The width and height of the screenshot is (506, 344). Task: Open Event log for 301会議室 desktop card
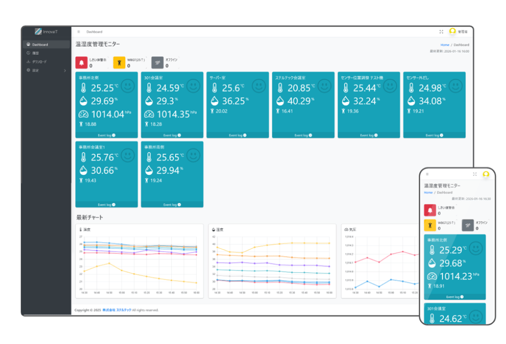pyautogui.click(x=172, y=136)
